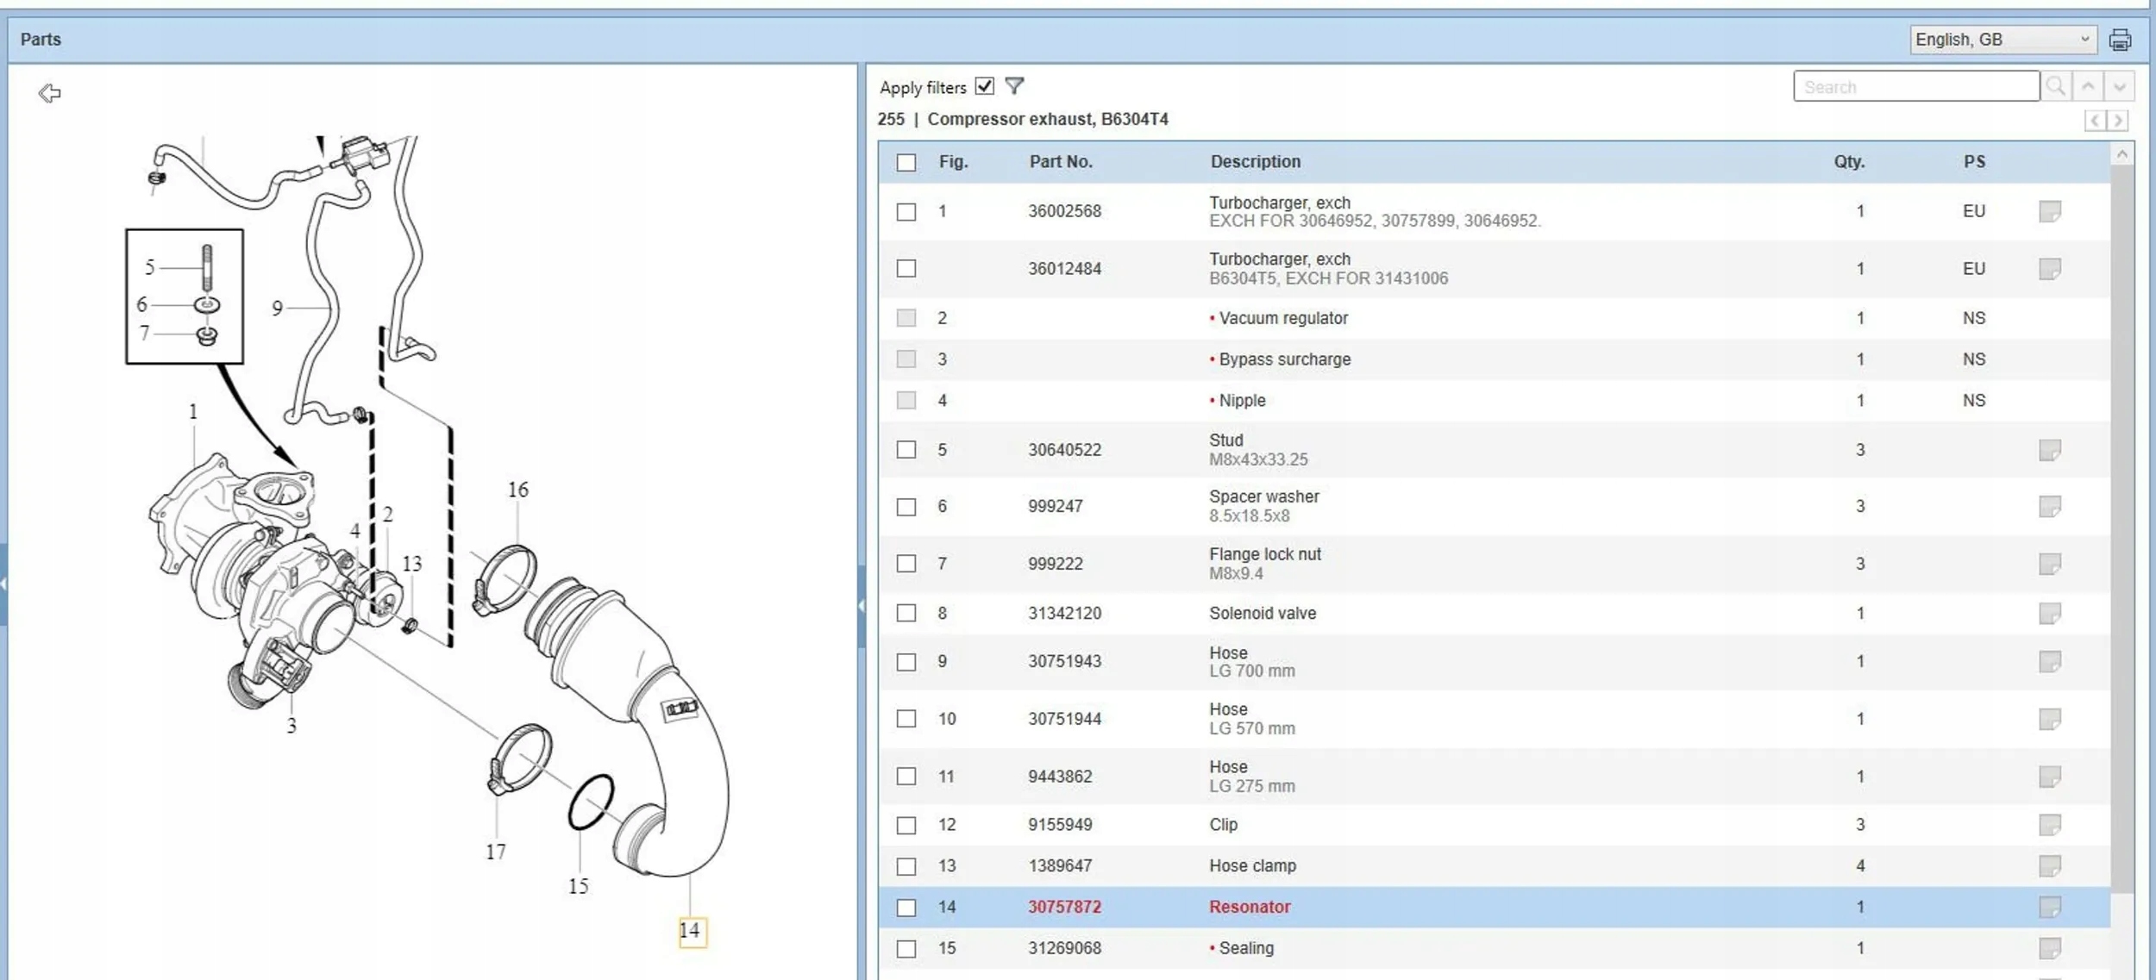Image resolution: width=2156 pixels, height=980 pixels.
Task: Collapse the diagram panel splitter handle
Action: click(x=861, y=606)
